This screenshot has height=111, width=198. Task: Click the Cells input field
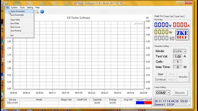[178, 62]
